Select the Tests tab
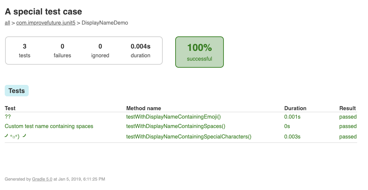Screen dimensions: 368x190 click(x=17, y=91)
